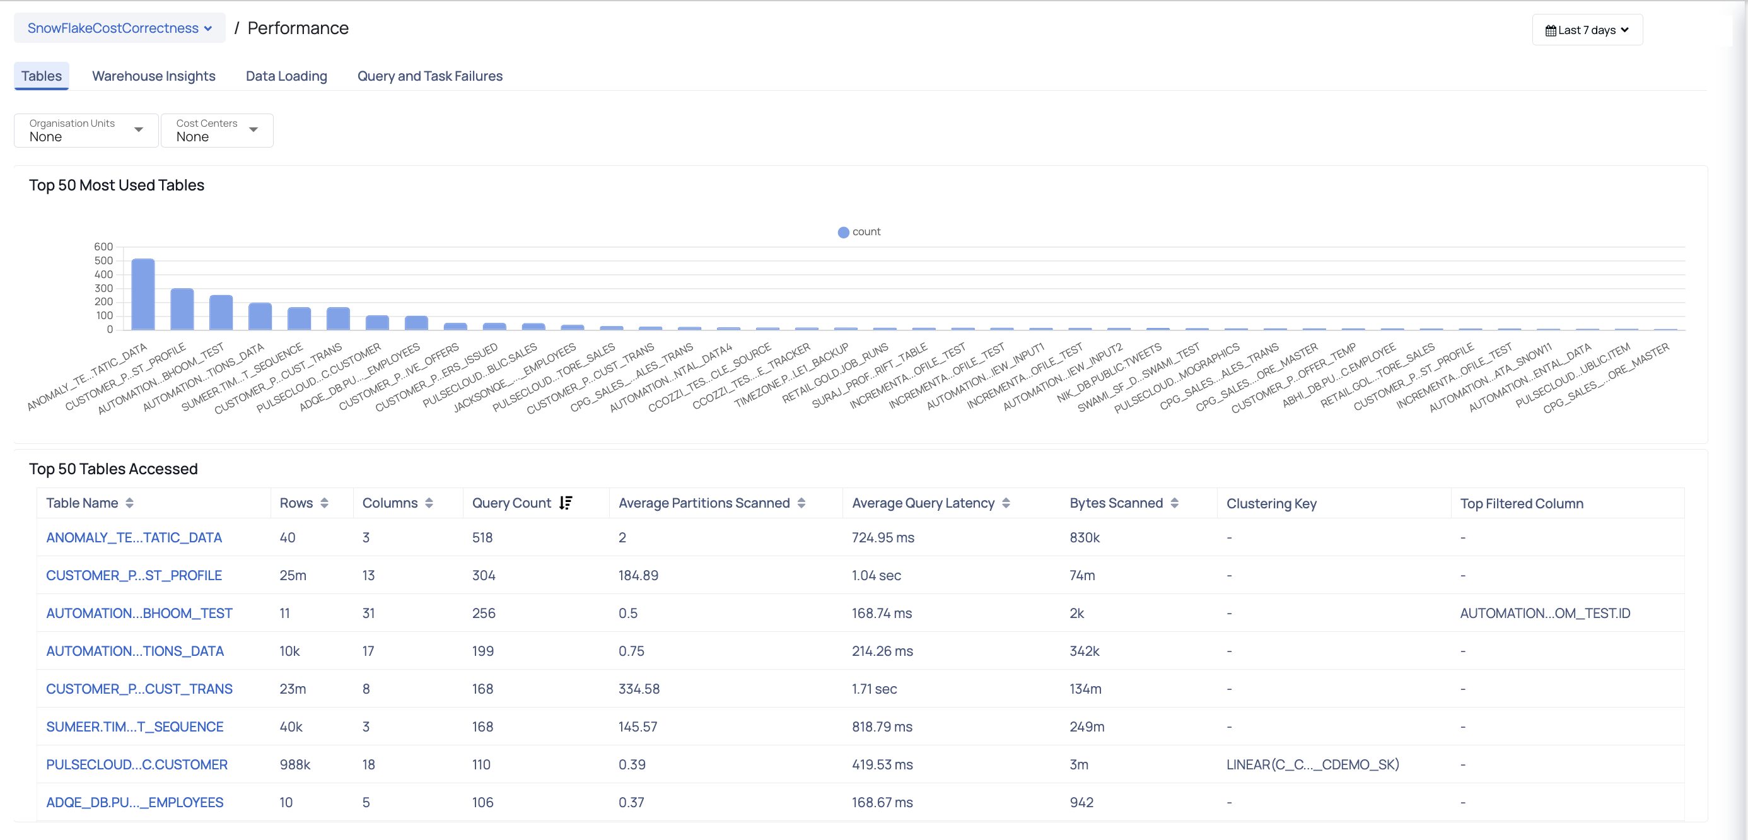Click the 518 query count value

pos(482,537)
